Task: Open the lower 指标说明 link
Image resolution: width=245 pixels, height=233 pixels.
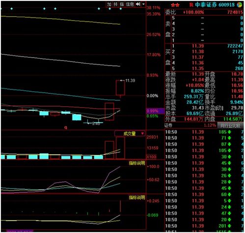Action: [x=137, y=197]
